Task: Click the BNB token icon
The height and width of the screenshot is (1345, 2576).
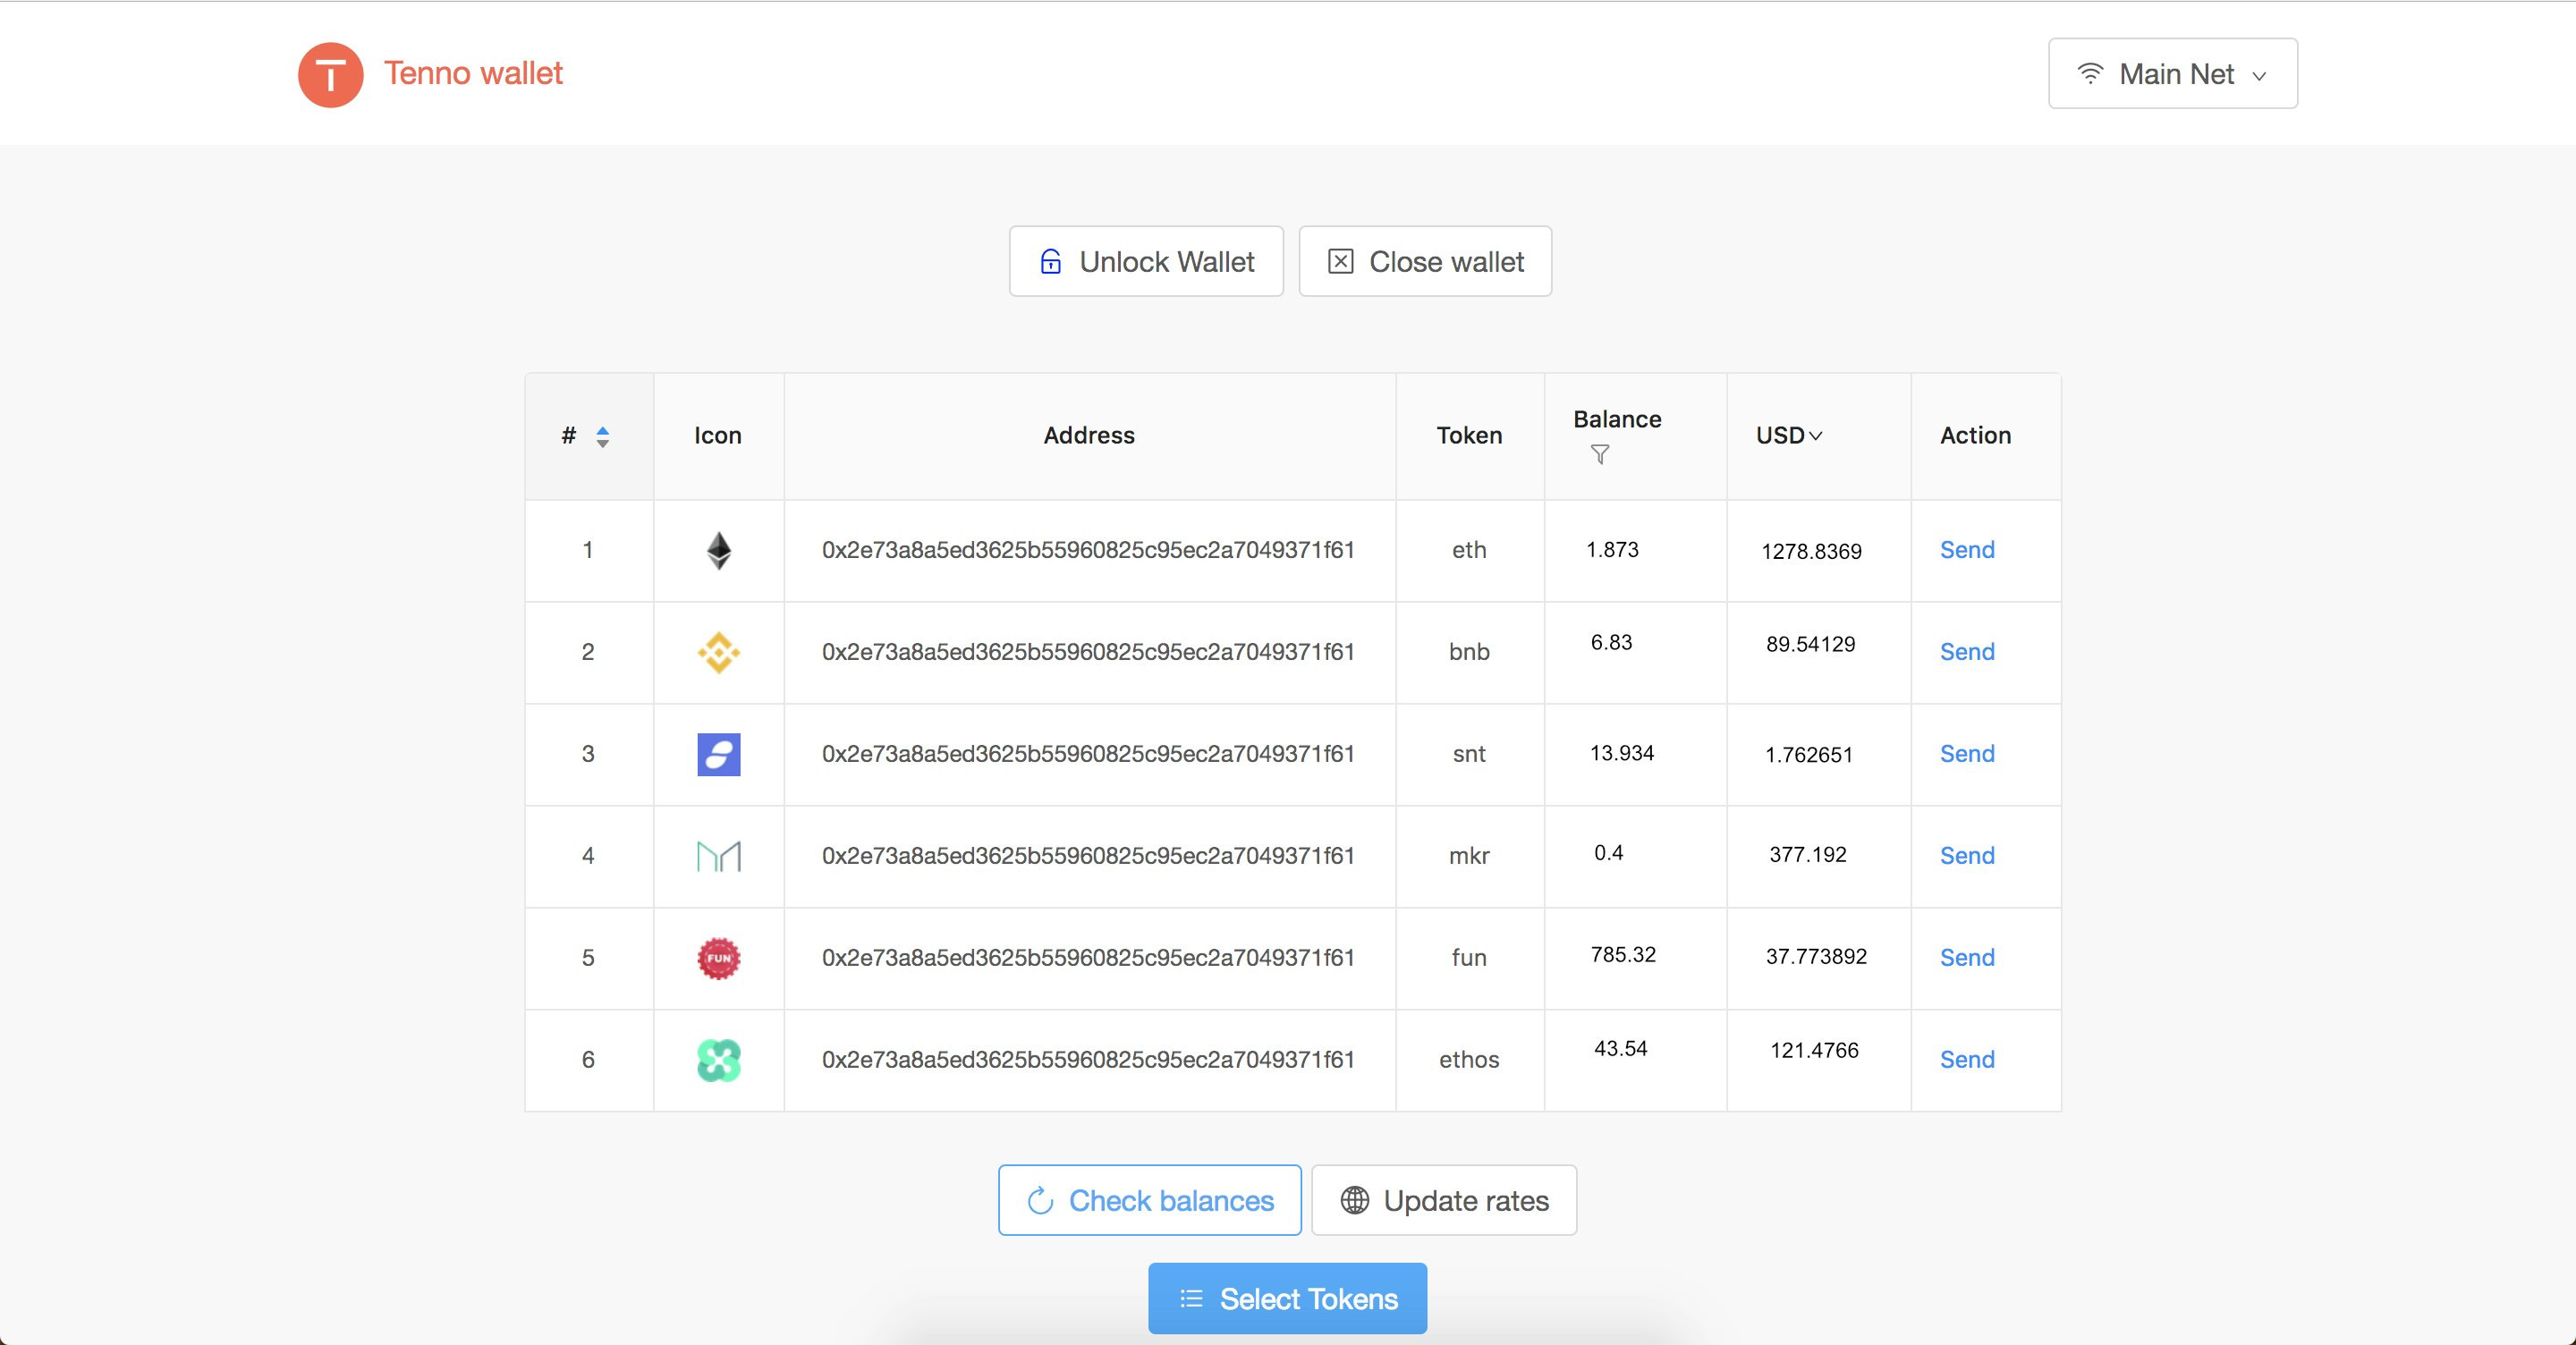Action: pyautogui.click(x=718, y=652)
